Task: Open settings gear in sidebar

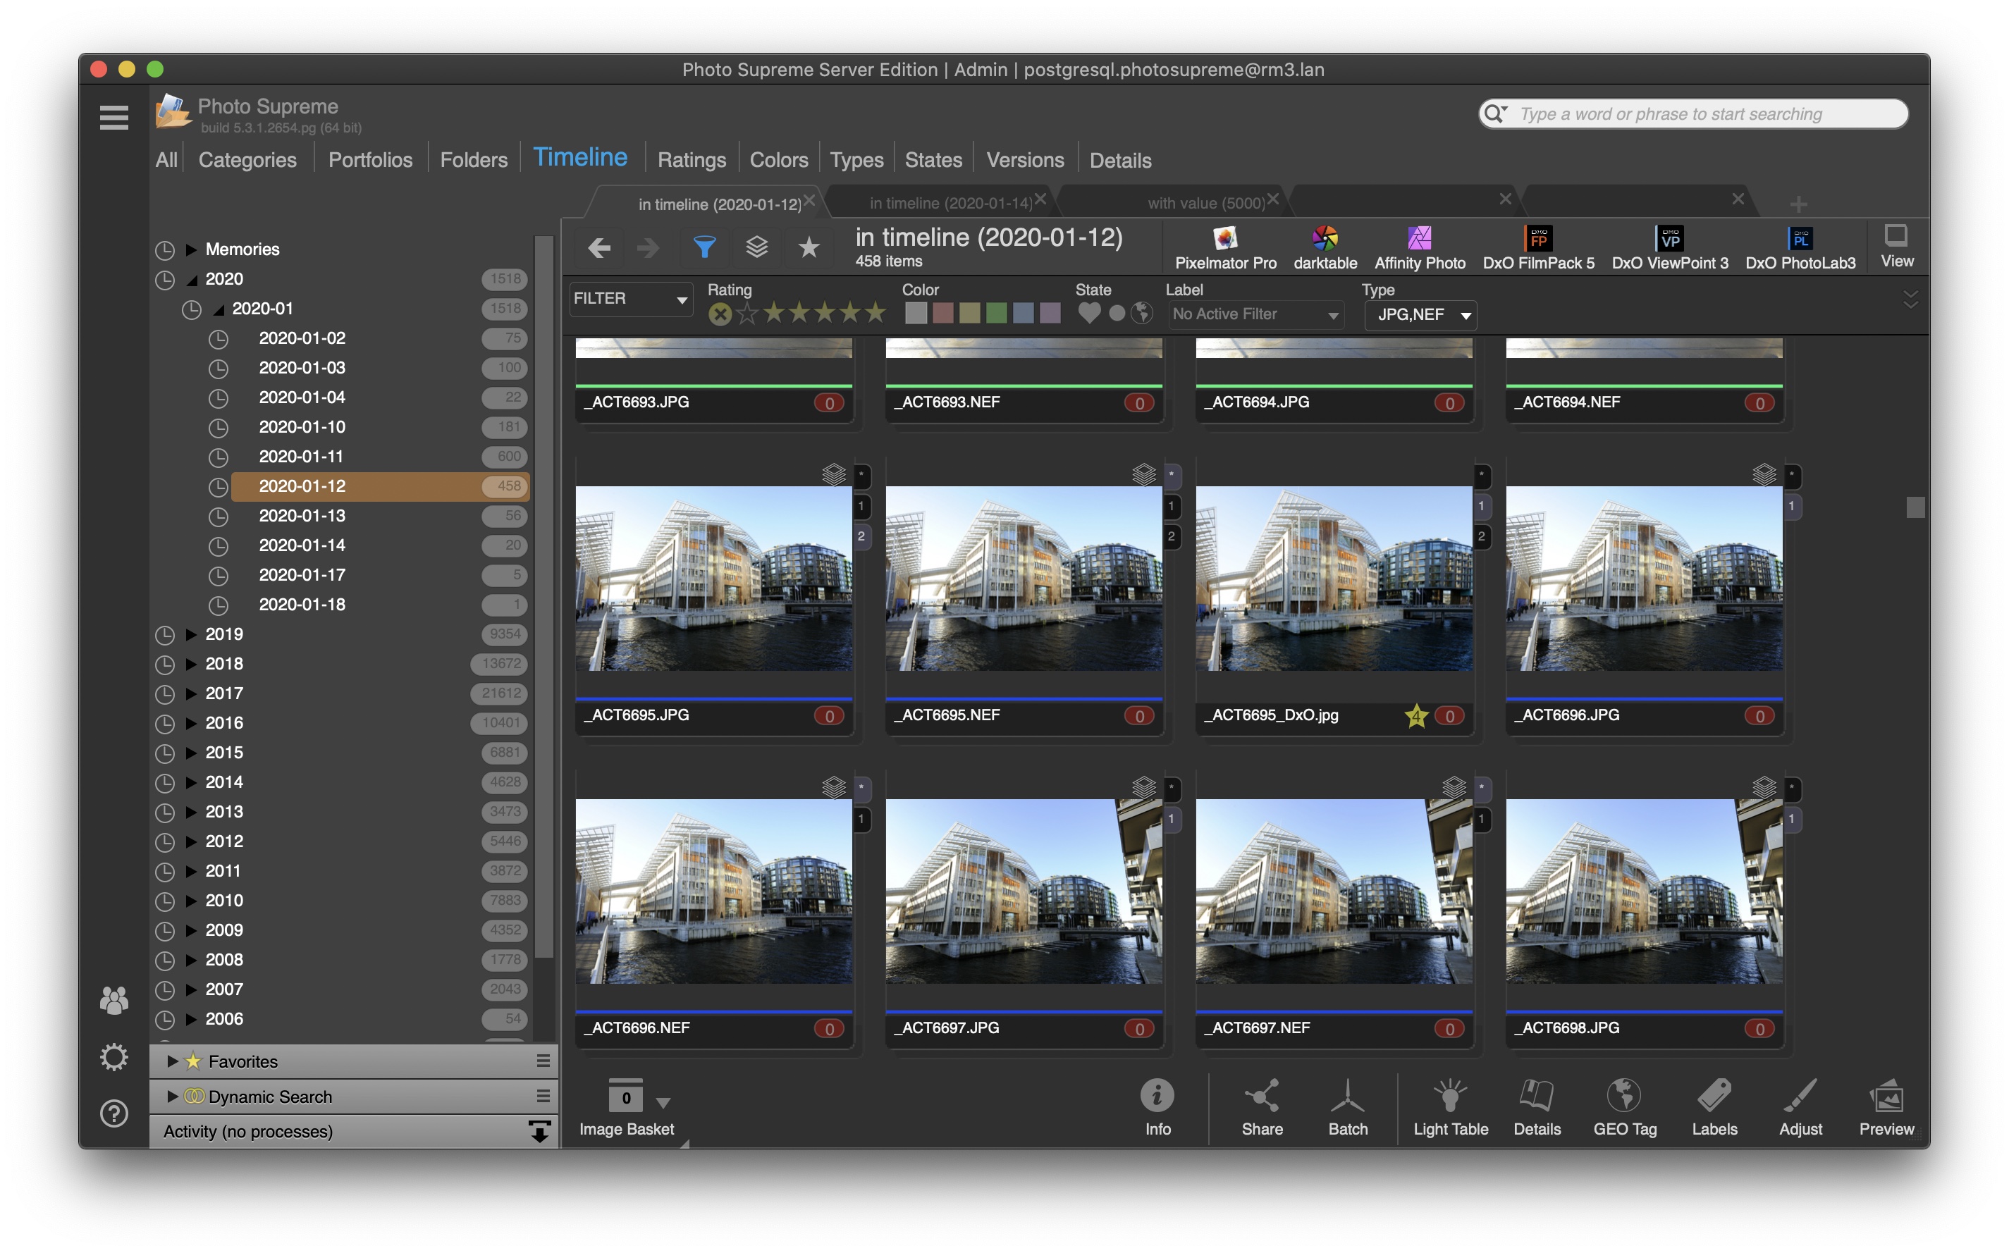Action: coord(113,1057)
